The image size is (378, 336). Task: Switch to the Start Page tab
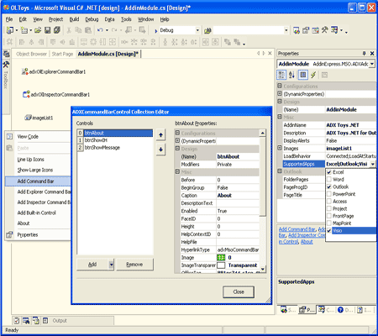click(62, 54)
